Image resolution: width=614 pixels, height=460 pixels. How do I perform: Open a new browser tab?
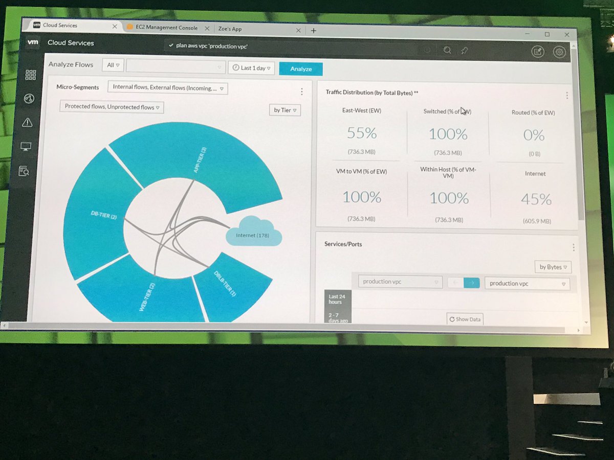tap(314, 30)
